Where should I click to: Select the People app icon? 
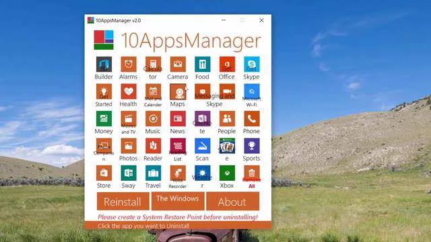(227, 118)
